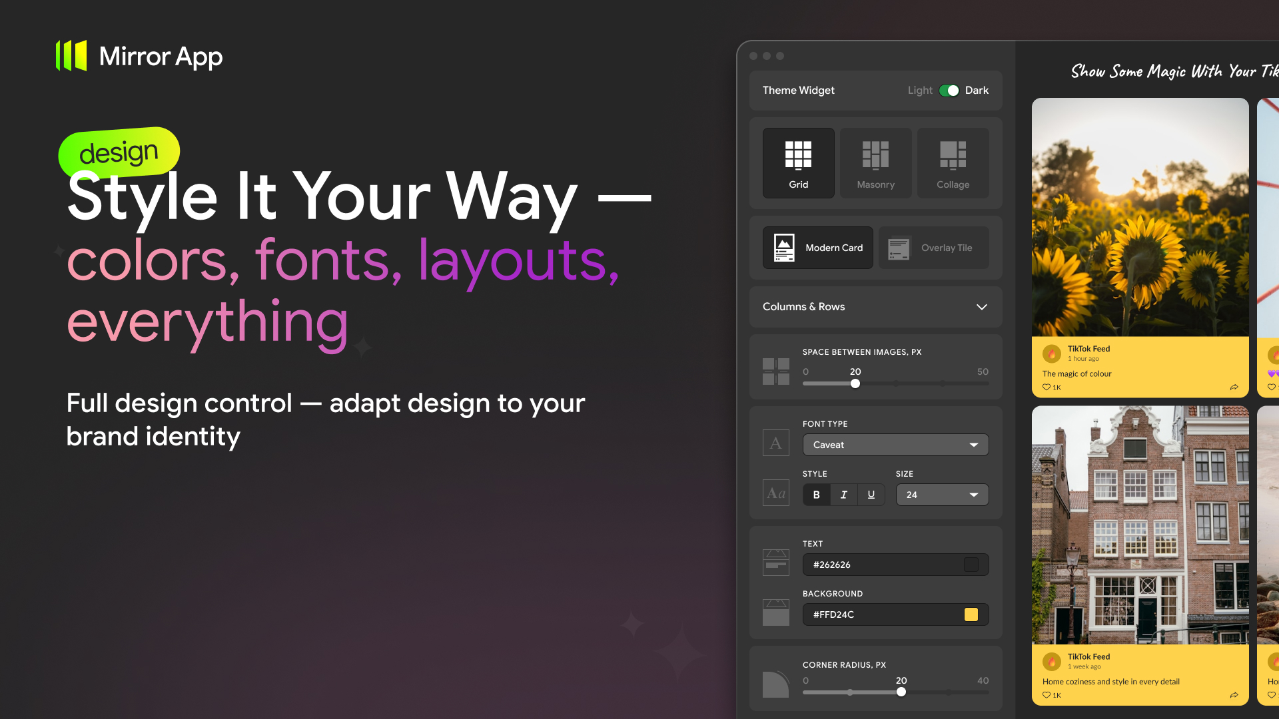Viewport: 1279px width, 719px height.
Task: Click the share arrow on the sunflower post
Action: (x=1234, y=387)
